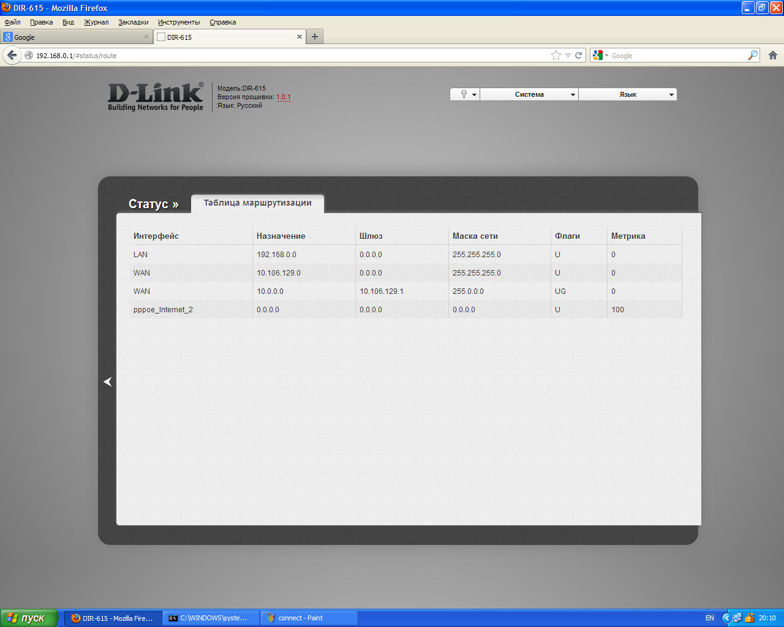The height and width of the screenshot is (627, 784).
Task: Switch to connect - Paint in taskbar
Action: click(309, 618)
